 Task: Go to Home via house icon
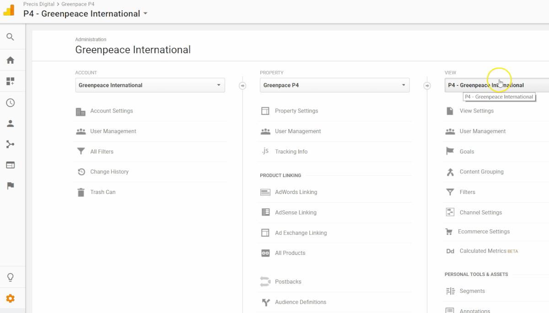pos(10,60)
